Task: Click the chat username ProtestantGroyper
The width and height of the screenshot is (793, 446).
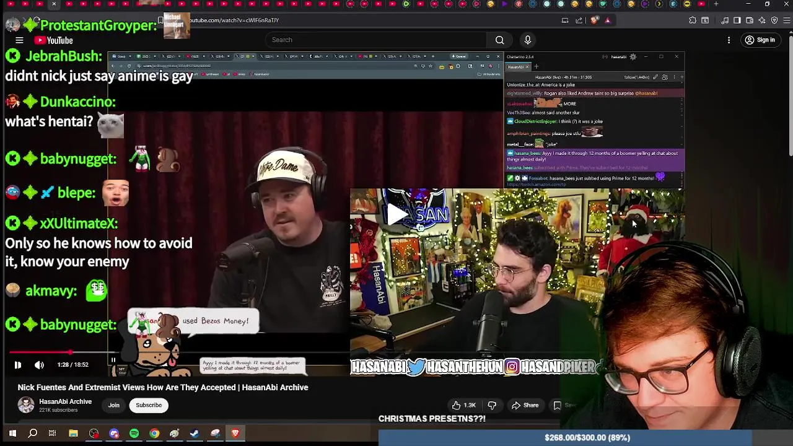Action: click(x=99, y=25)
